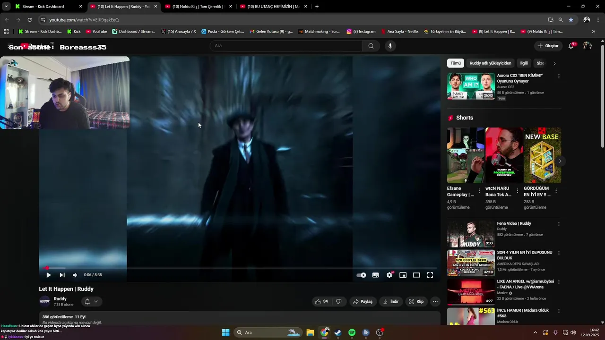Open Instagram bookmark in bookmarks bar
The height and width of the screenshot is (340, 605).
pyautogui.click(x=361, y=32)
